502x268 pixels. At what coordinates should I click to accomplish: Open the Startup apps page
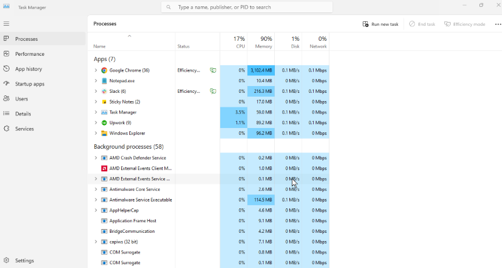tap(29, 83)
